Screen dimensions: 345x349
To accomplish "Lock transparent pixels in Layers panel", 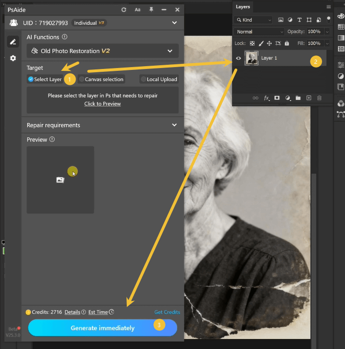I will [x=252, y=43].
